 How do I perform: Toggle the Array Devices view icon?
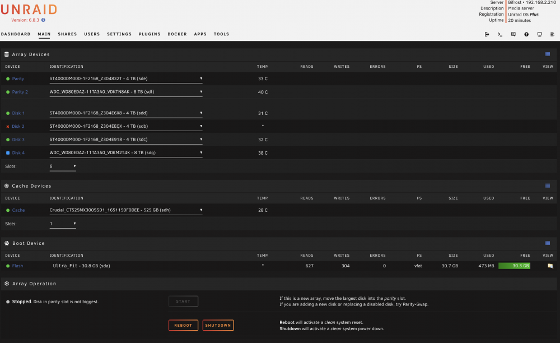[548, 54]
